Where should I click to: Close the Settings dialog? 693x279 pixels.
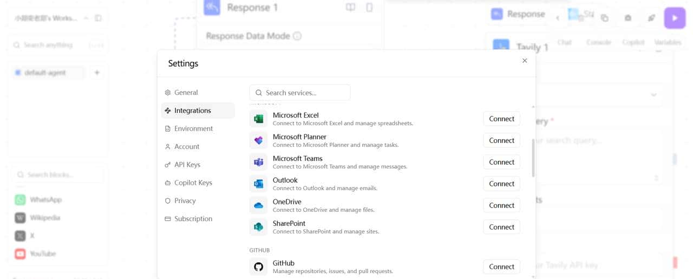(524, 61)
